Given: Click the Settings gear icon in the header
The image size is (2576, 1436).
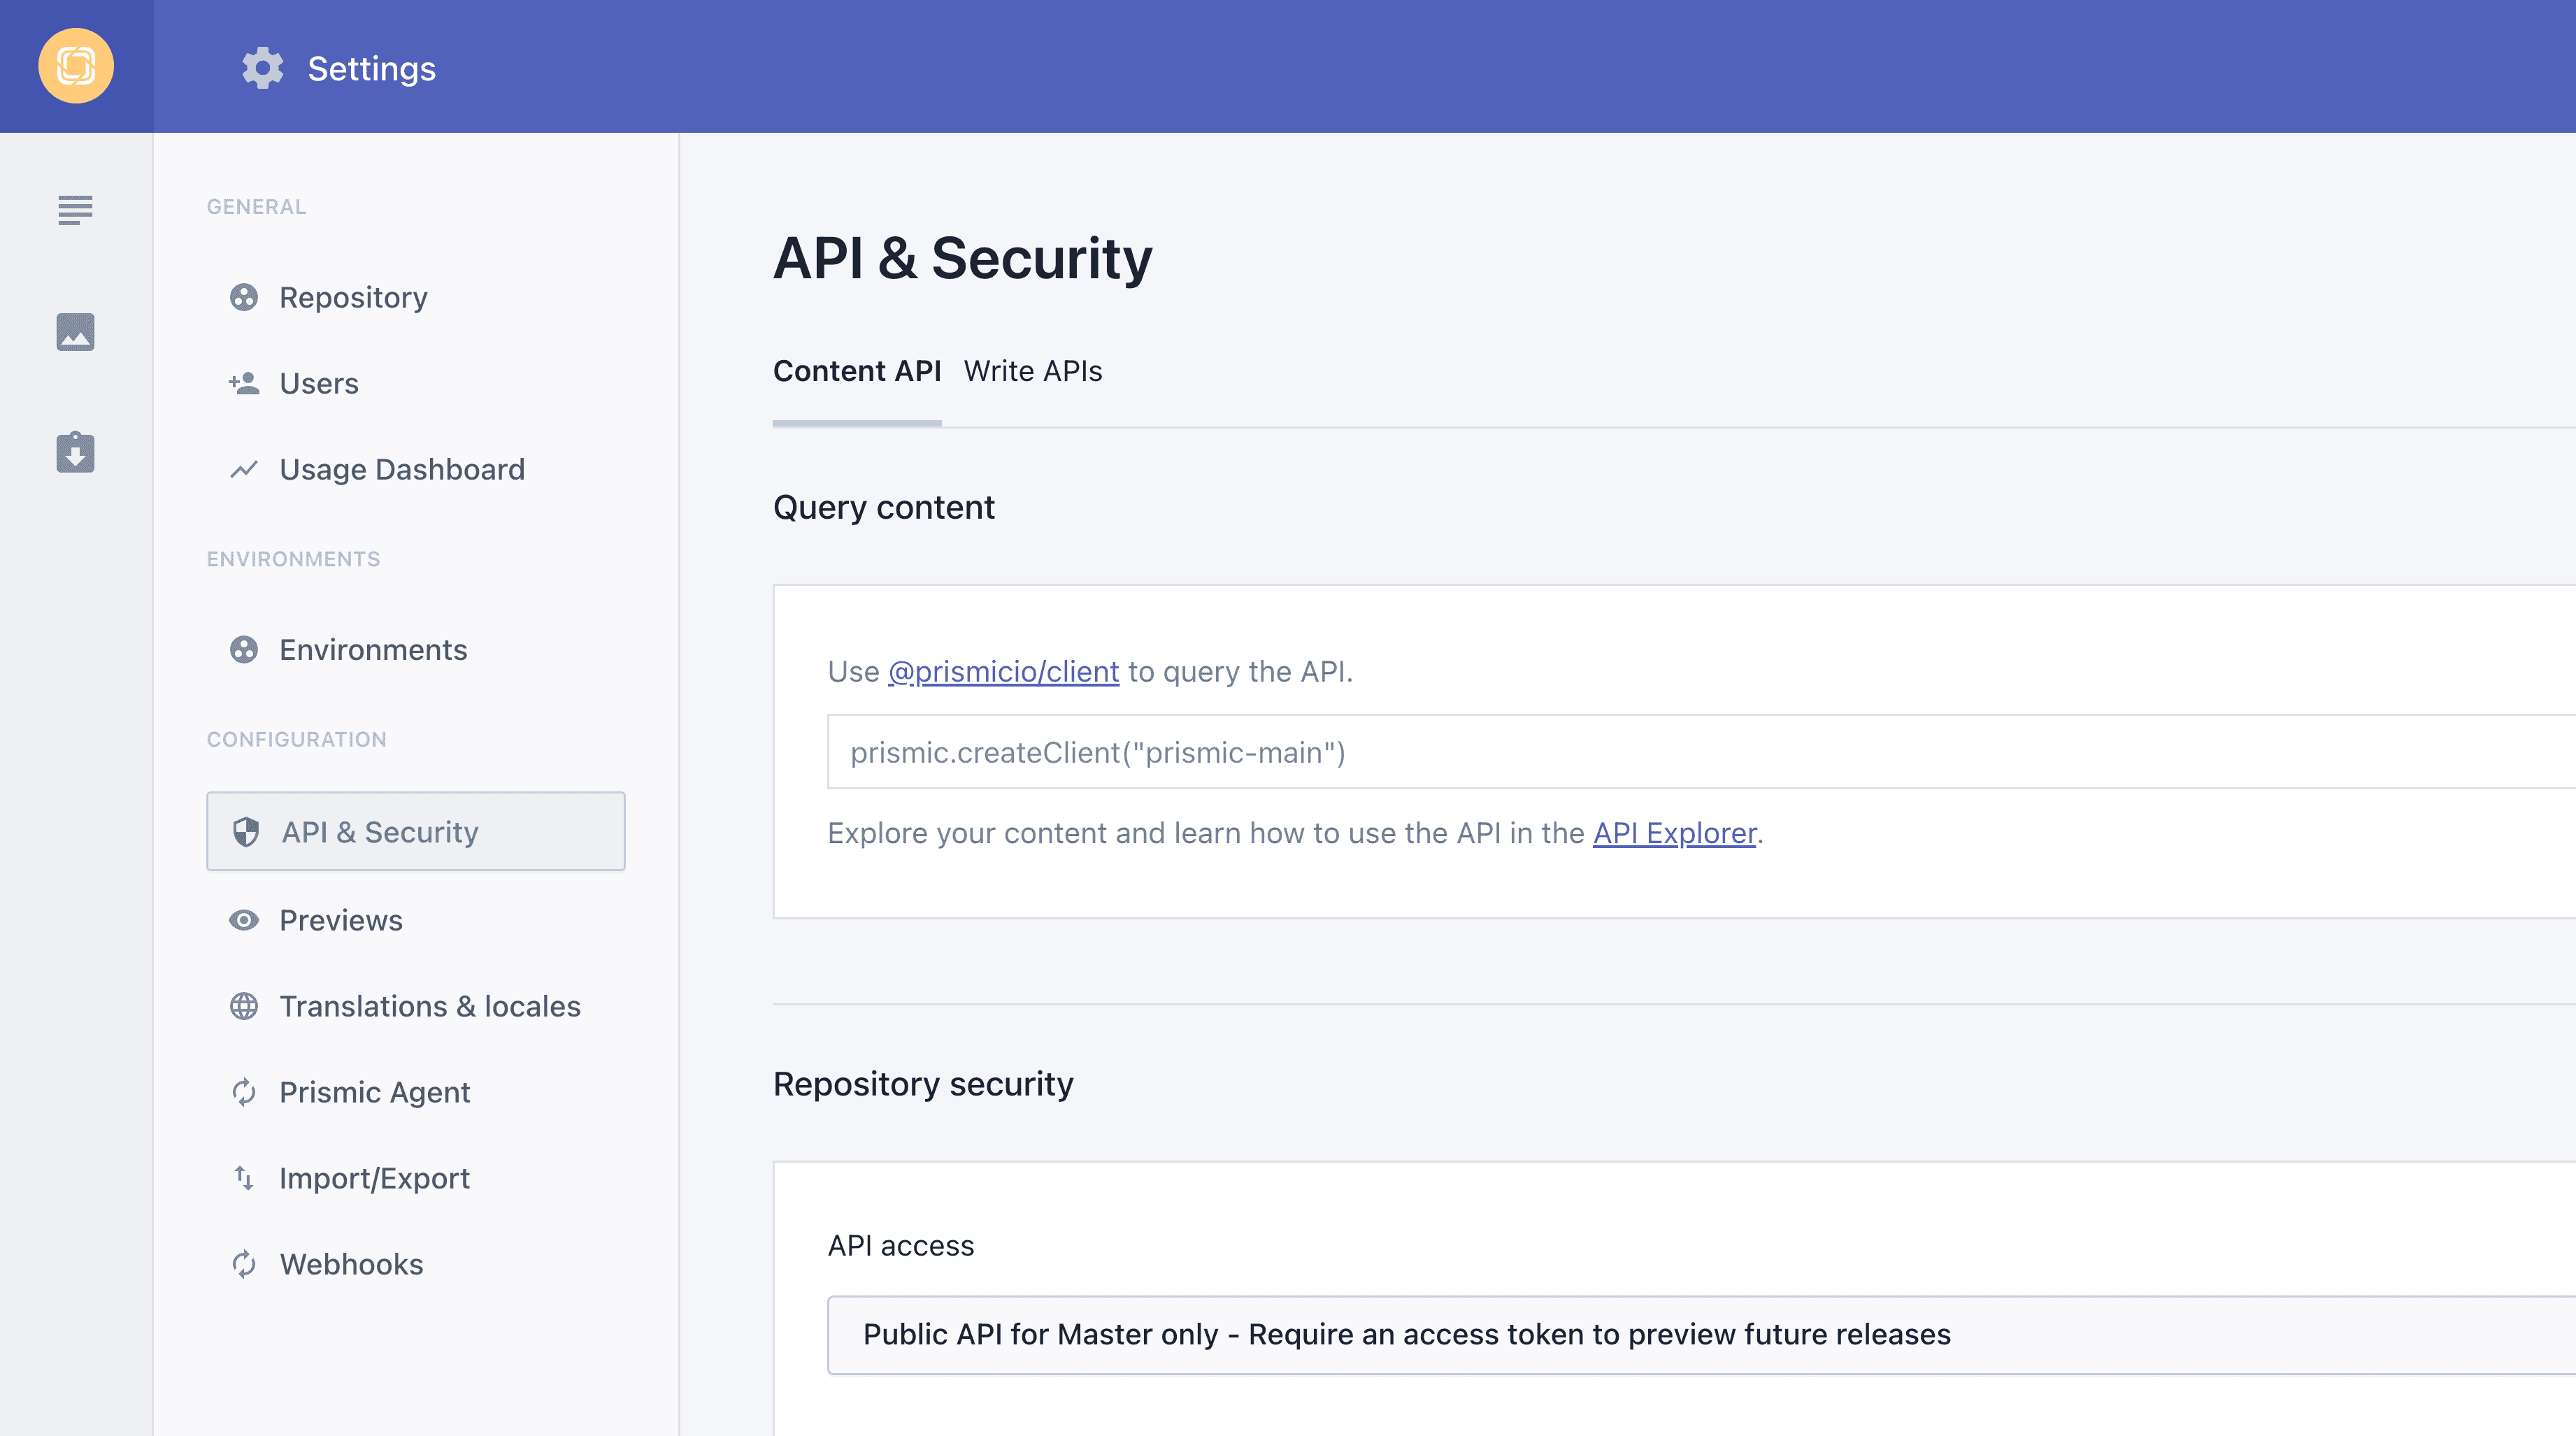Looking at the screenshot, I should [x=262, y=68].
